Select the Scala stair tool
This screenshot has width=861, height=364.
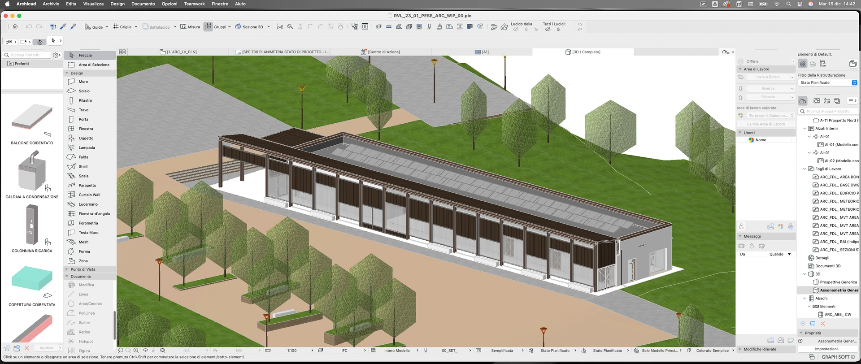pyautogui.click(x=83, y=176)
